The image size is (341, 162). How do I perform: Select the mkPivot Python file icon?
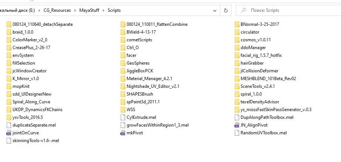click(x=123, y=133)
